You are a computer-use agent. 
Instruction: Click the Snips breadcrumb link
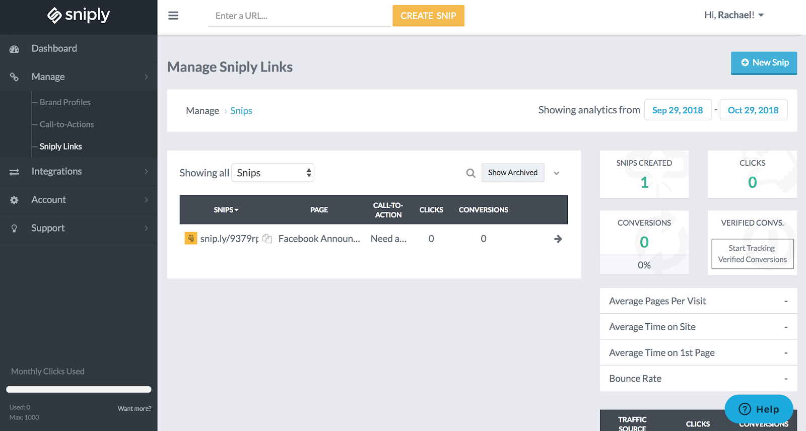241,111
